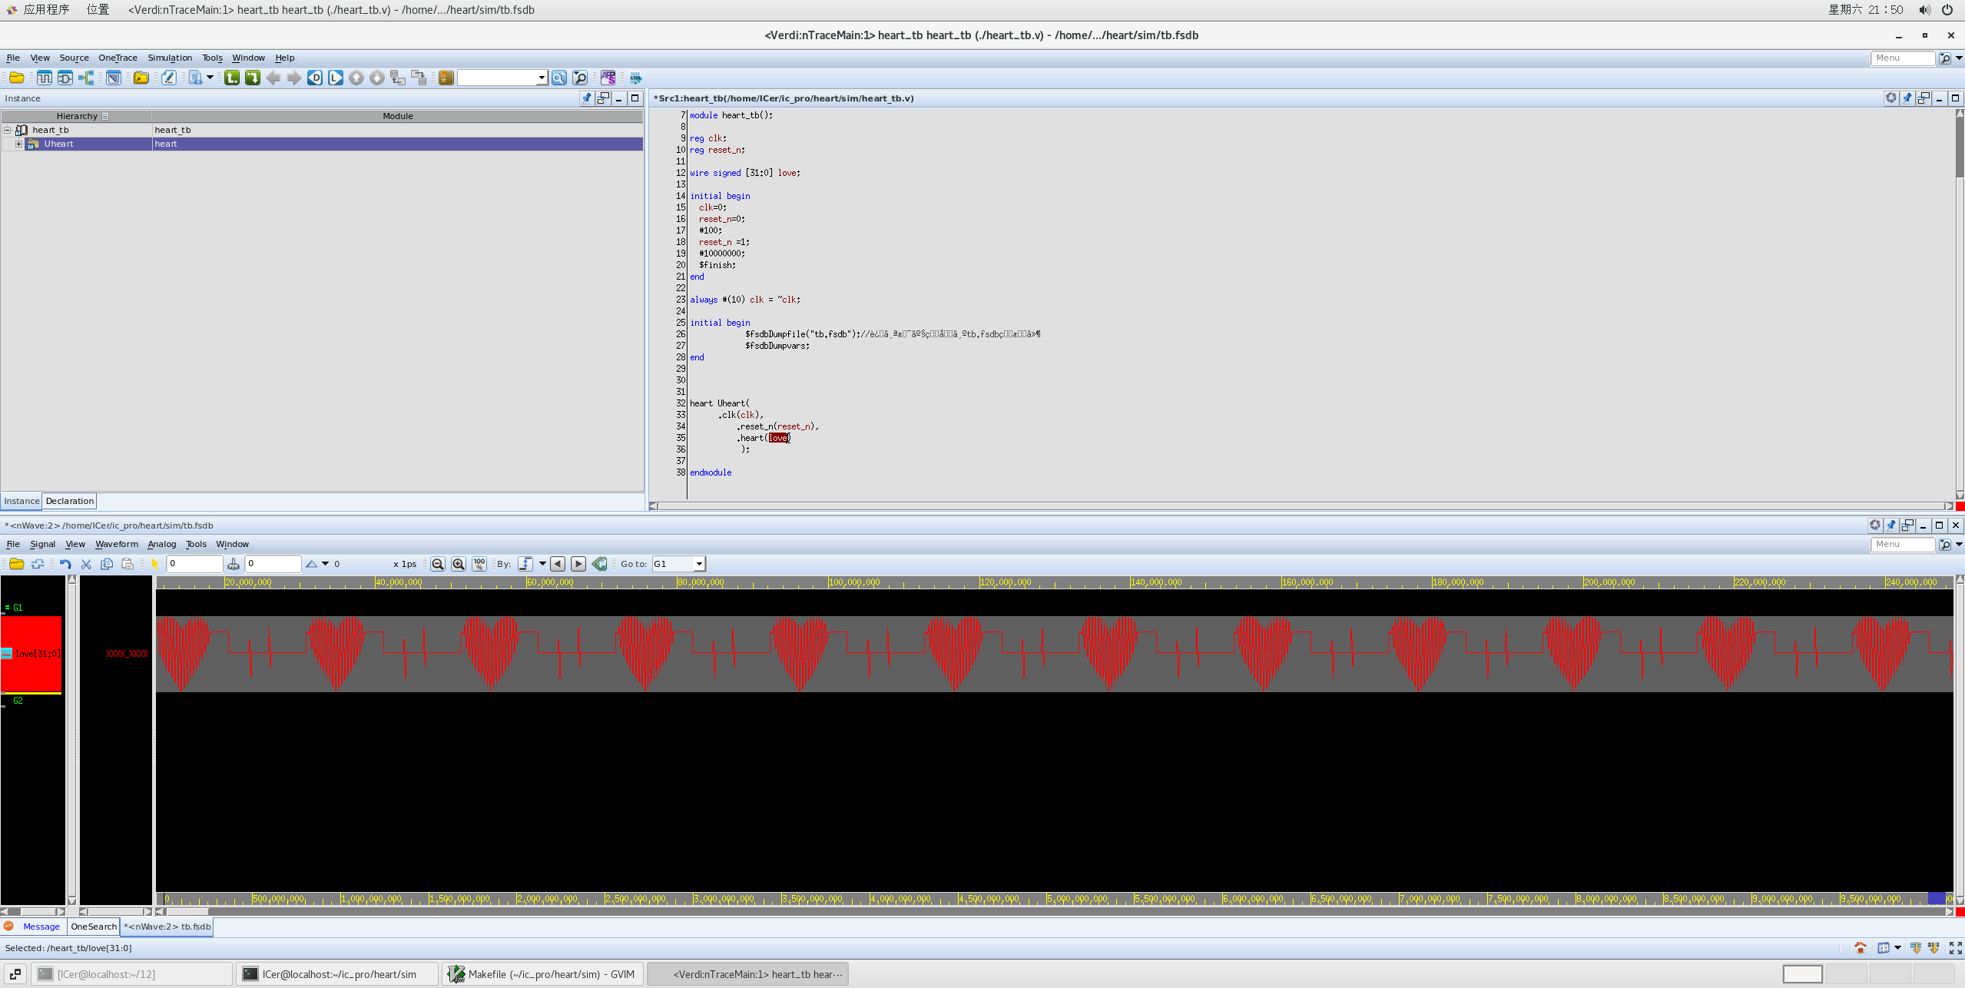Click the Show Load (L) icon

click(335, 78)
